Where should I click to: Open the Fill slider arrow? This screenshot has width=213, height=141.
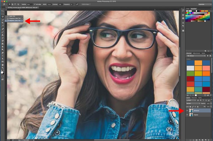click(211, 107)
